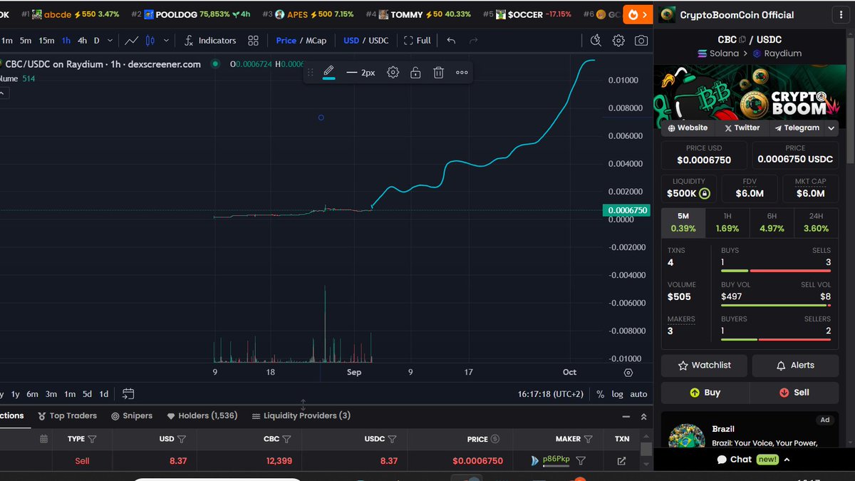Toggle auto scale on chart
The image size is (855, 481).
point(639,394)
